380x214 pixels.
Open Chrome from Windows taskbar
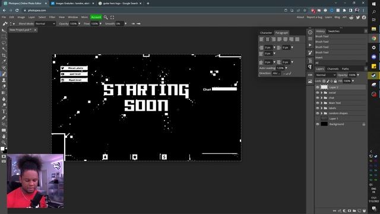(x=373, y=38)
